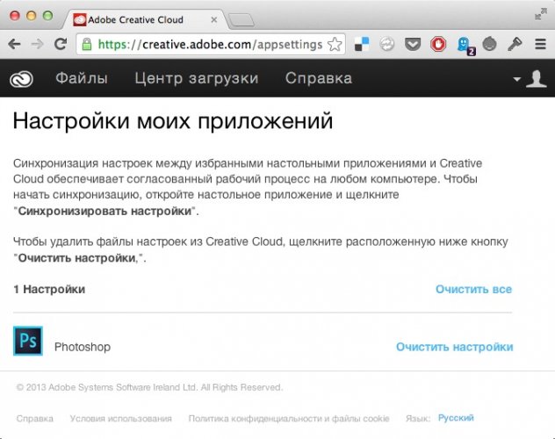
Task: Click the user profile silhouette icon
Action: click(x=537, y=78)
